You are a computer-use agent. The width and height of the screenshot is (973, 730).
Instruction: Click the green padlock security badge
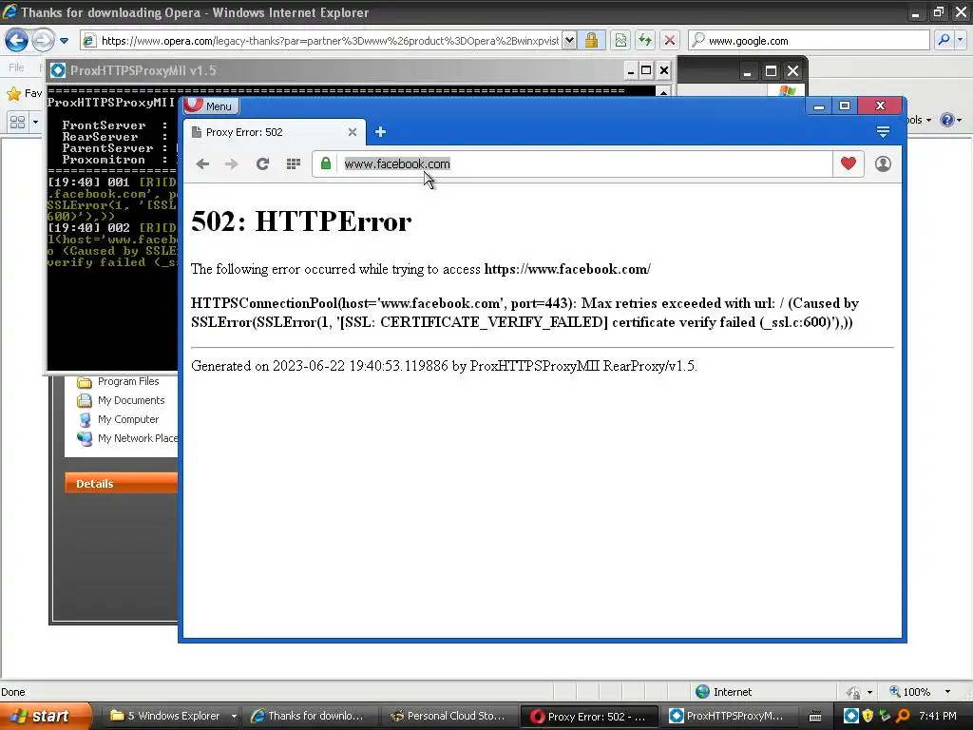[x=326, y=163]
